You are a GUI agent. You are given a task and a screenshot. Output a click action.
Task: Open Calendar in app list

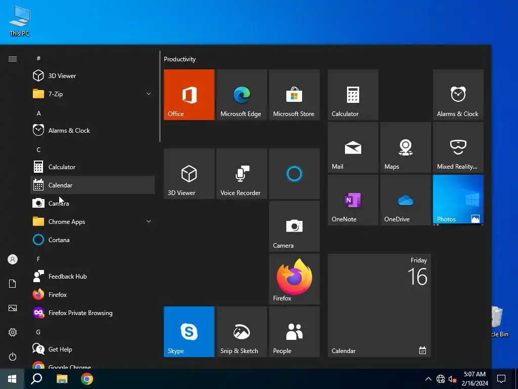click(x=93, y=185)
